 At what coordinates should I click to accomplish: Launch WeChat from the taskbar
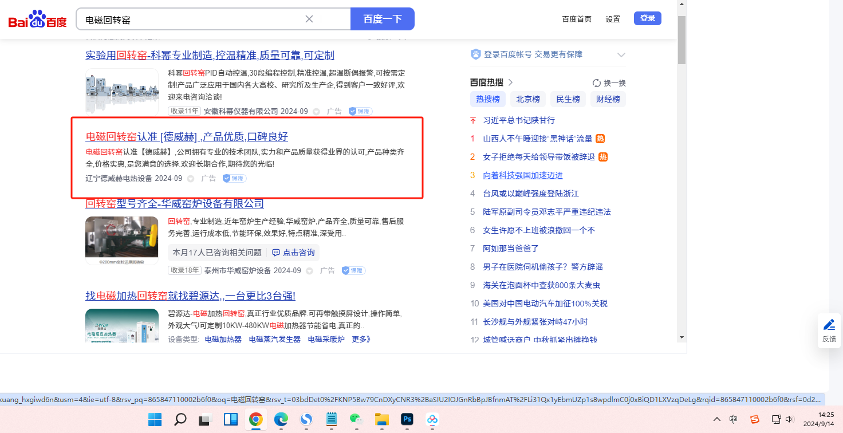coord(356,420)
